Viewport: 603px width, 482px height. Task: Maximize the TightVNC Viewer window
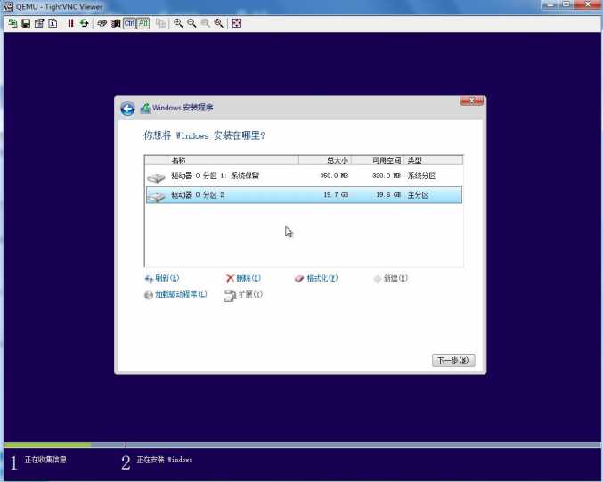tap(566, 4)
